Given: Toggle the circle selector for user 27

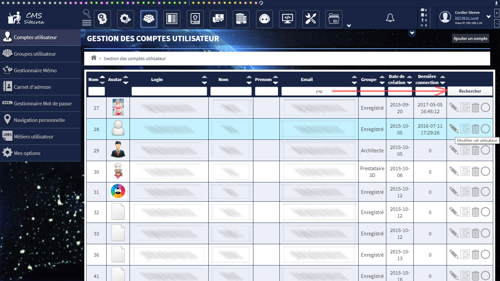Looking at the screenshot, I should pyautogui.click(x=485, y=107).
